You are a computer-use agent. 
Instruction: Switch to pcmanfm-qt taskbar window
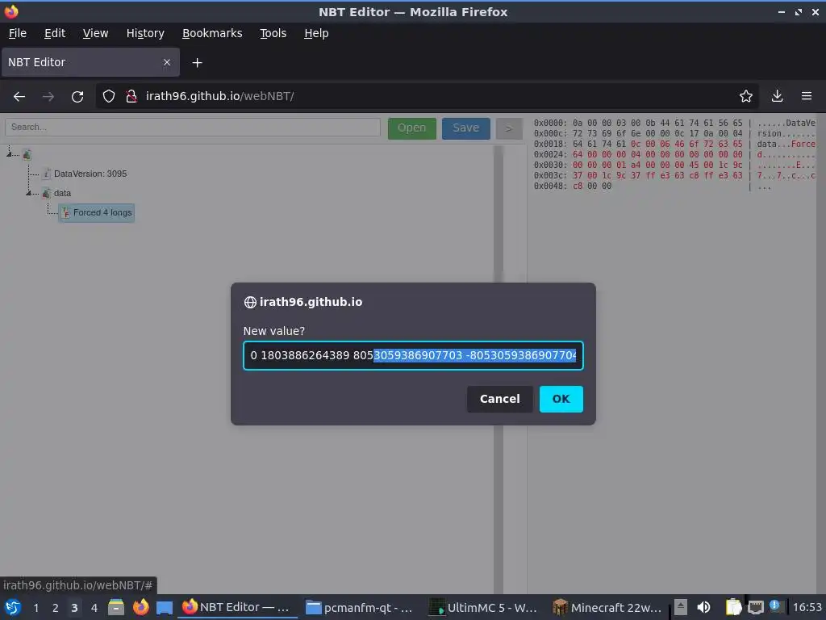tap(360, 607)
